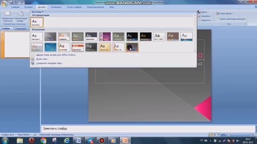Open the Эффекты theme effects dropdown

click(x=205, y=20)
